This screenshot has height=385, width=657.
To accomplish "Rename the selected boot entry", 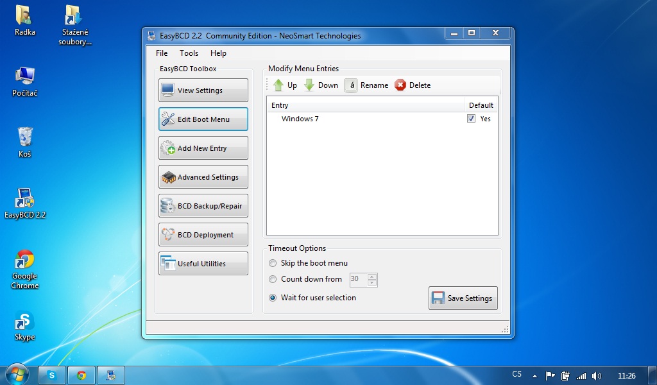I will click(366, 85).
